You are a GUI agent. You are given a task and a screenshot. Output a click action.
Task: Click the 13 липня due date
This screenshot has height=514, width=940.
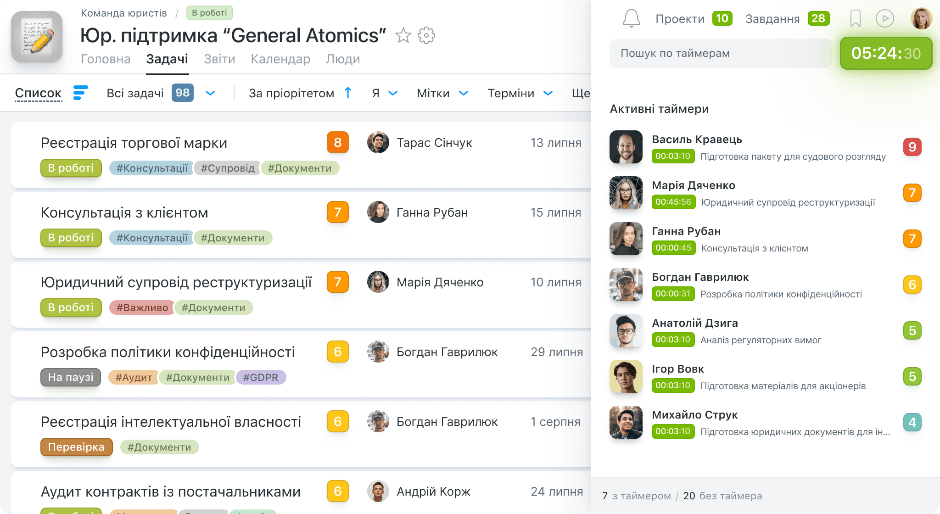click(556, 143)
